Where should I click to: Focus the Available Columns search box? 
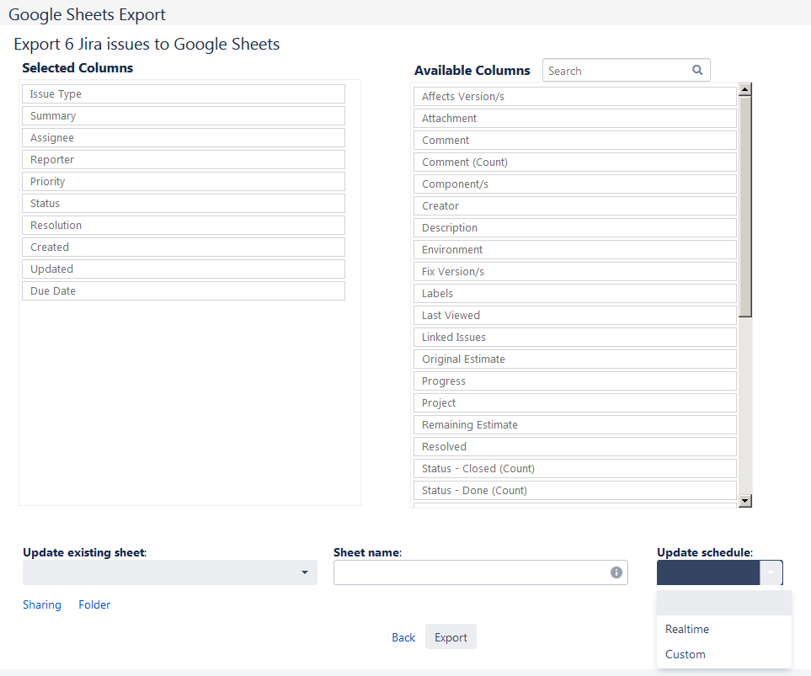click(x=617, y=71)
